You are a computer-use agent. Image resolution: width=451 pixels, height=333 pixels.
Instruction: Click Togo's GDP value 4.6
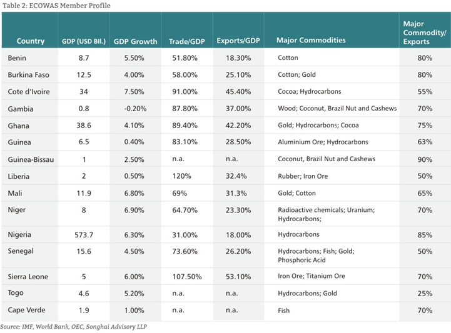[84, 294]
